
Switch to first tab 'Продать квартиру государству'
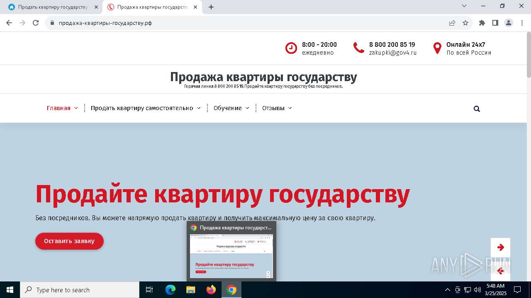[x=53, y=7]
